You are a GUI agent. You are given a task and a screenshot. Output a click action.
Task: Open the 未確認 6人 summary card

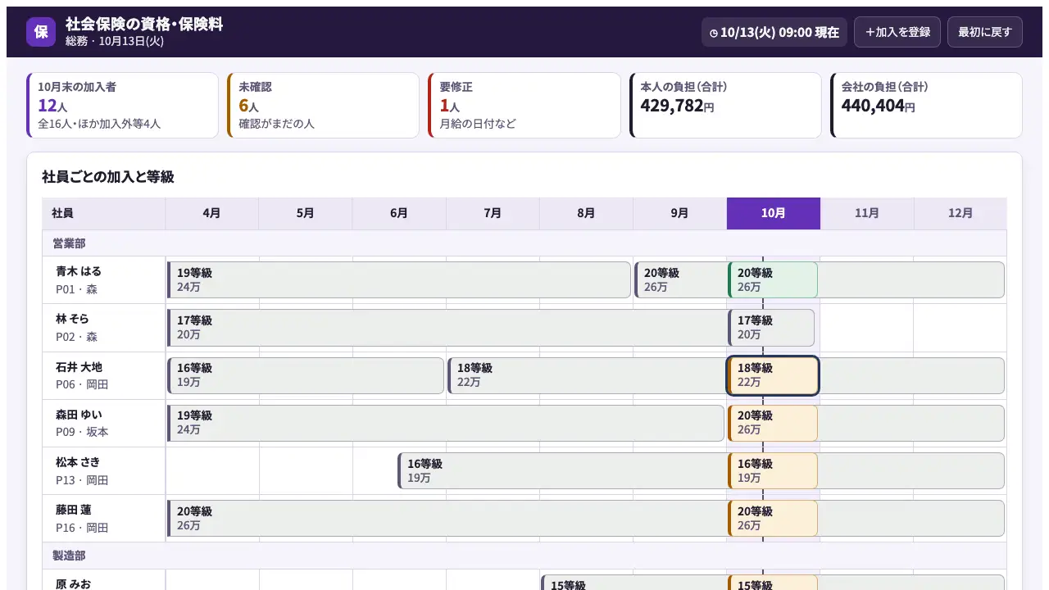click(324, 105)
